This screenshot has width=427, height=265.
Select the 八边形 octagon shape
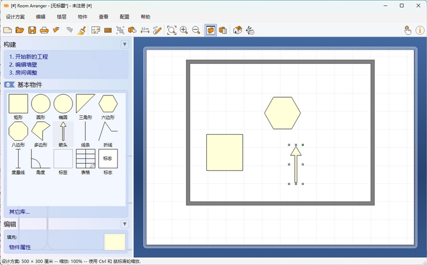18,134
